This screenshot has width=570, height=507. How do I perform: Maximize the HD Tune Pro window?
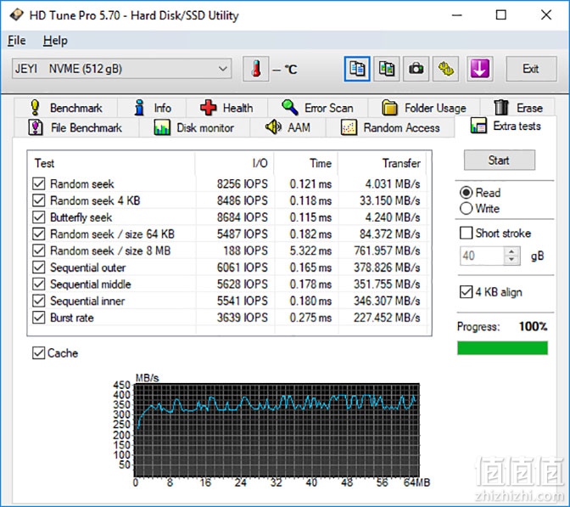[x=501, y=15]
